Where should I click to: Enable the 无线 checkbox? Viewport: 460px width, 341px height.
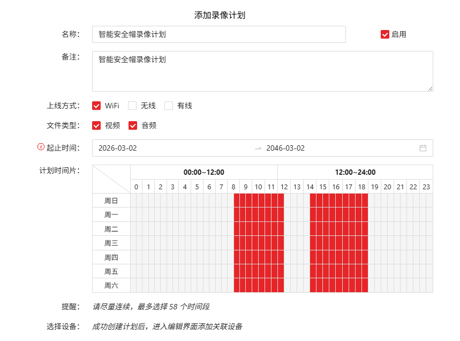132,106
